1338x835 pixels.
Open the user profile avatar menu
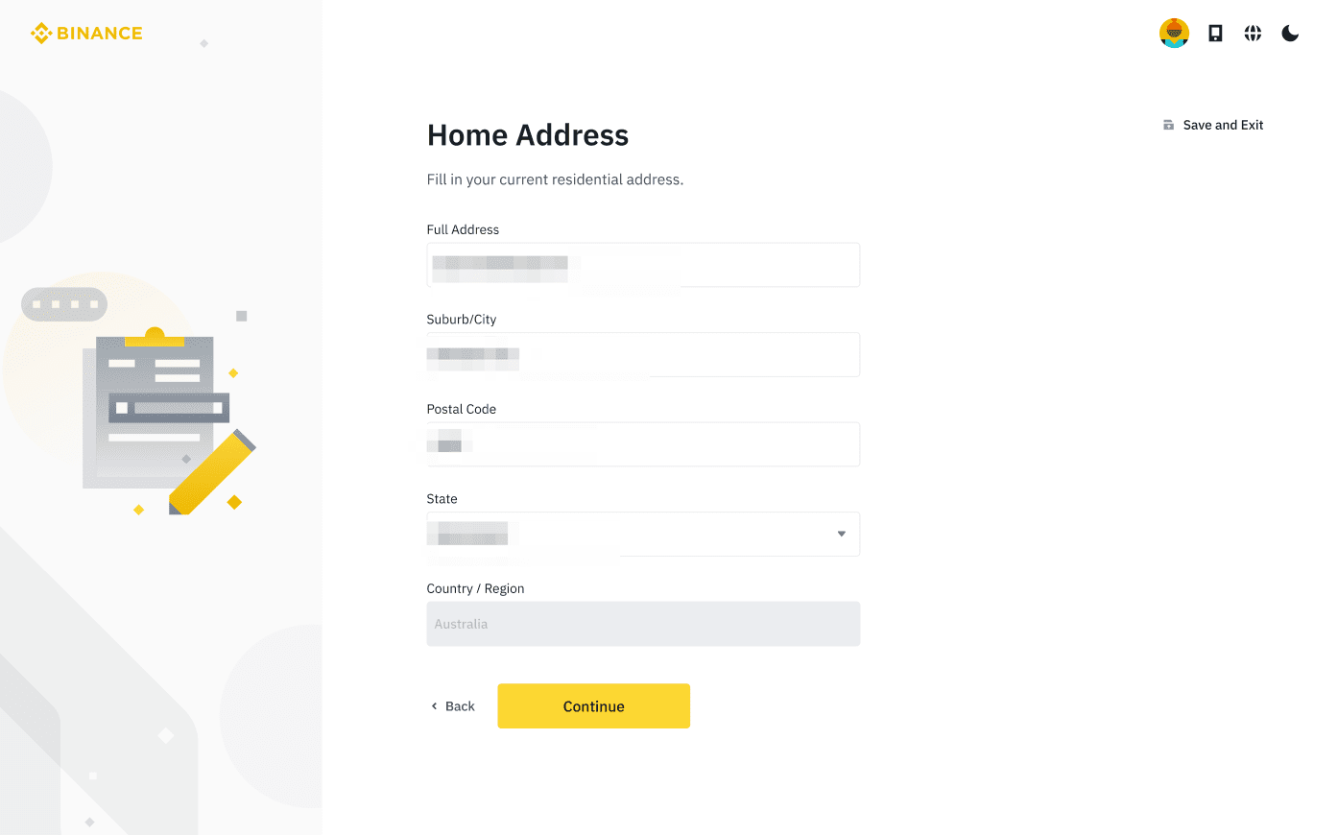(x=1174, y=34)
